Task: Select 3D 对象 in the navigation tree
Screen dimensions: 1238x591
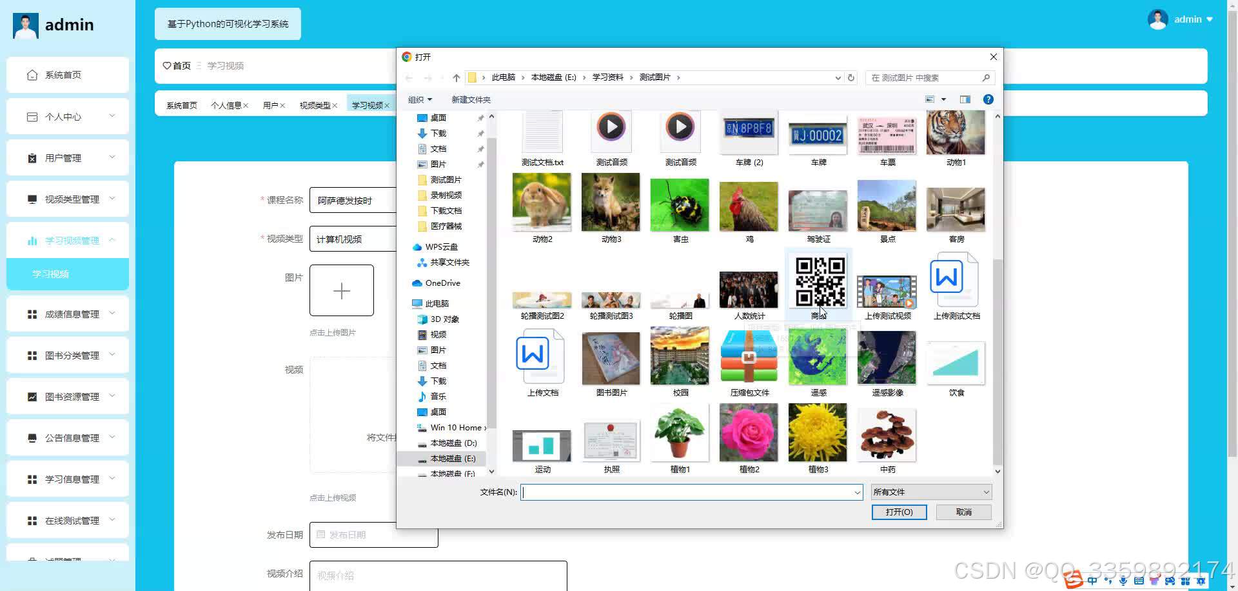Action: [x=444, y=319]
